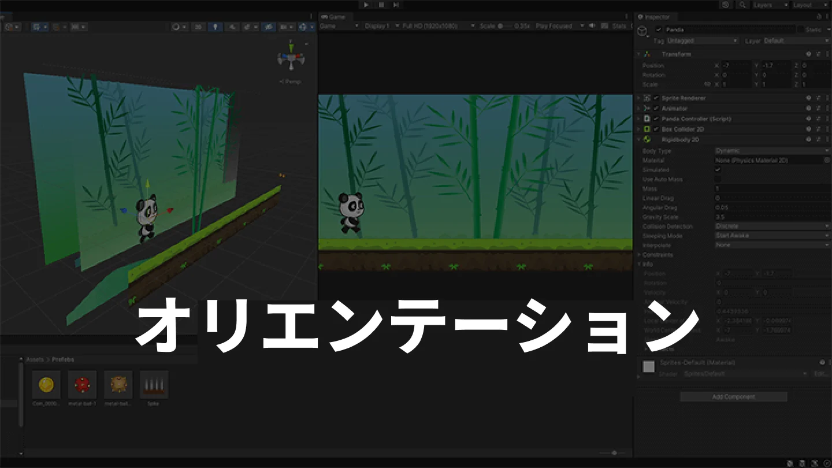Click the Stats button in the Game view

coord(619,26)
